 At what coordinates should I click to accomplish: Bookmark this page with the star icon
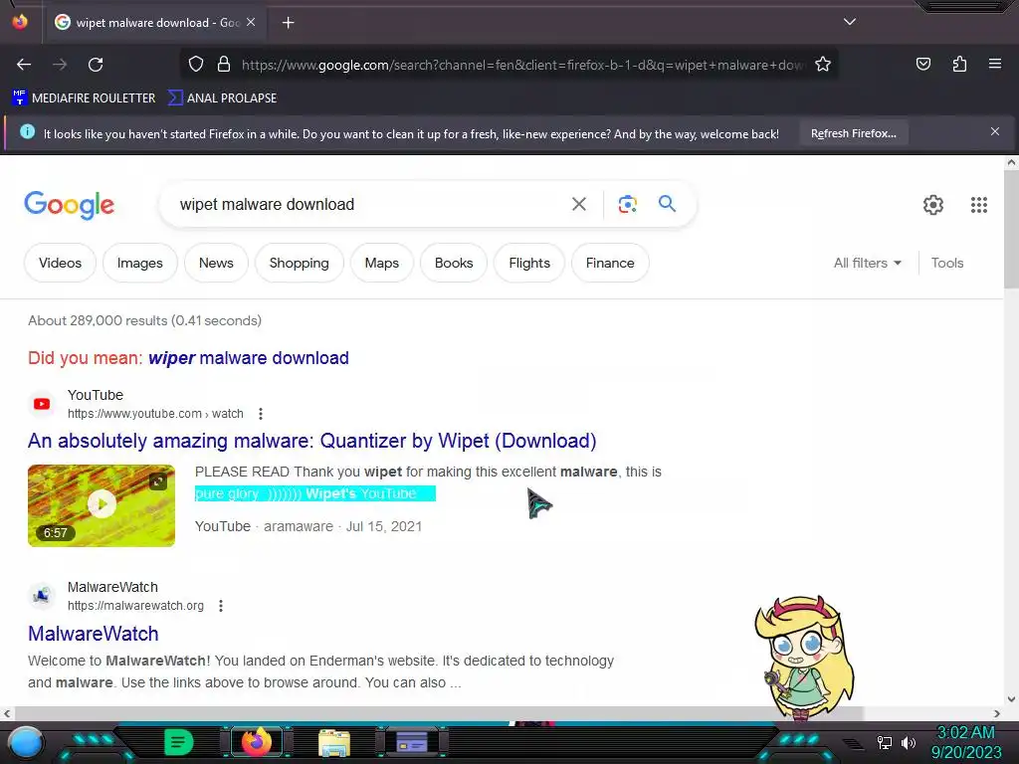pos(823,65)
